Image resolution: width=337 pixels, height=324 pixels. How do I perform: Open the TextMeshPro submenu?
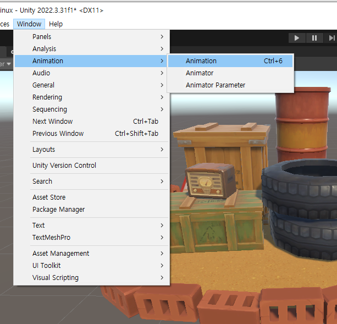(x=91, y=237)
